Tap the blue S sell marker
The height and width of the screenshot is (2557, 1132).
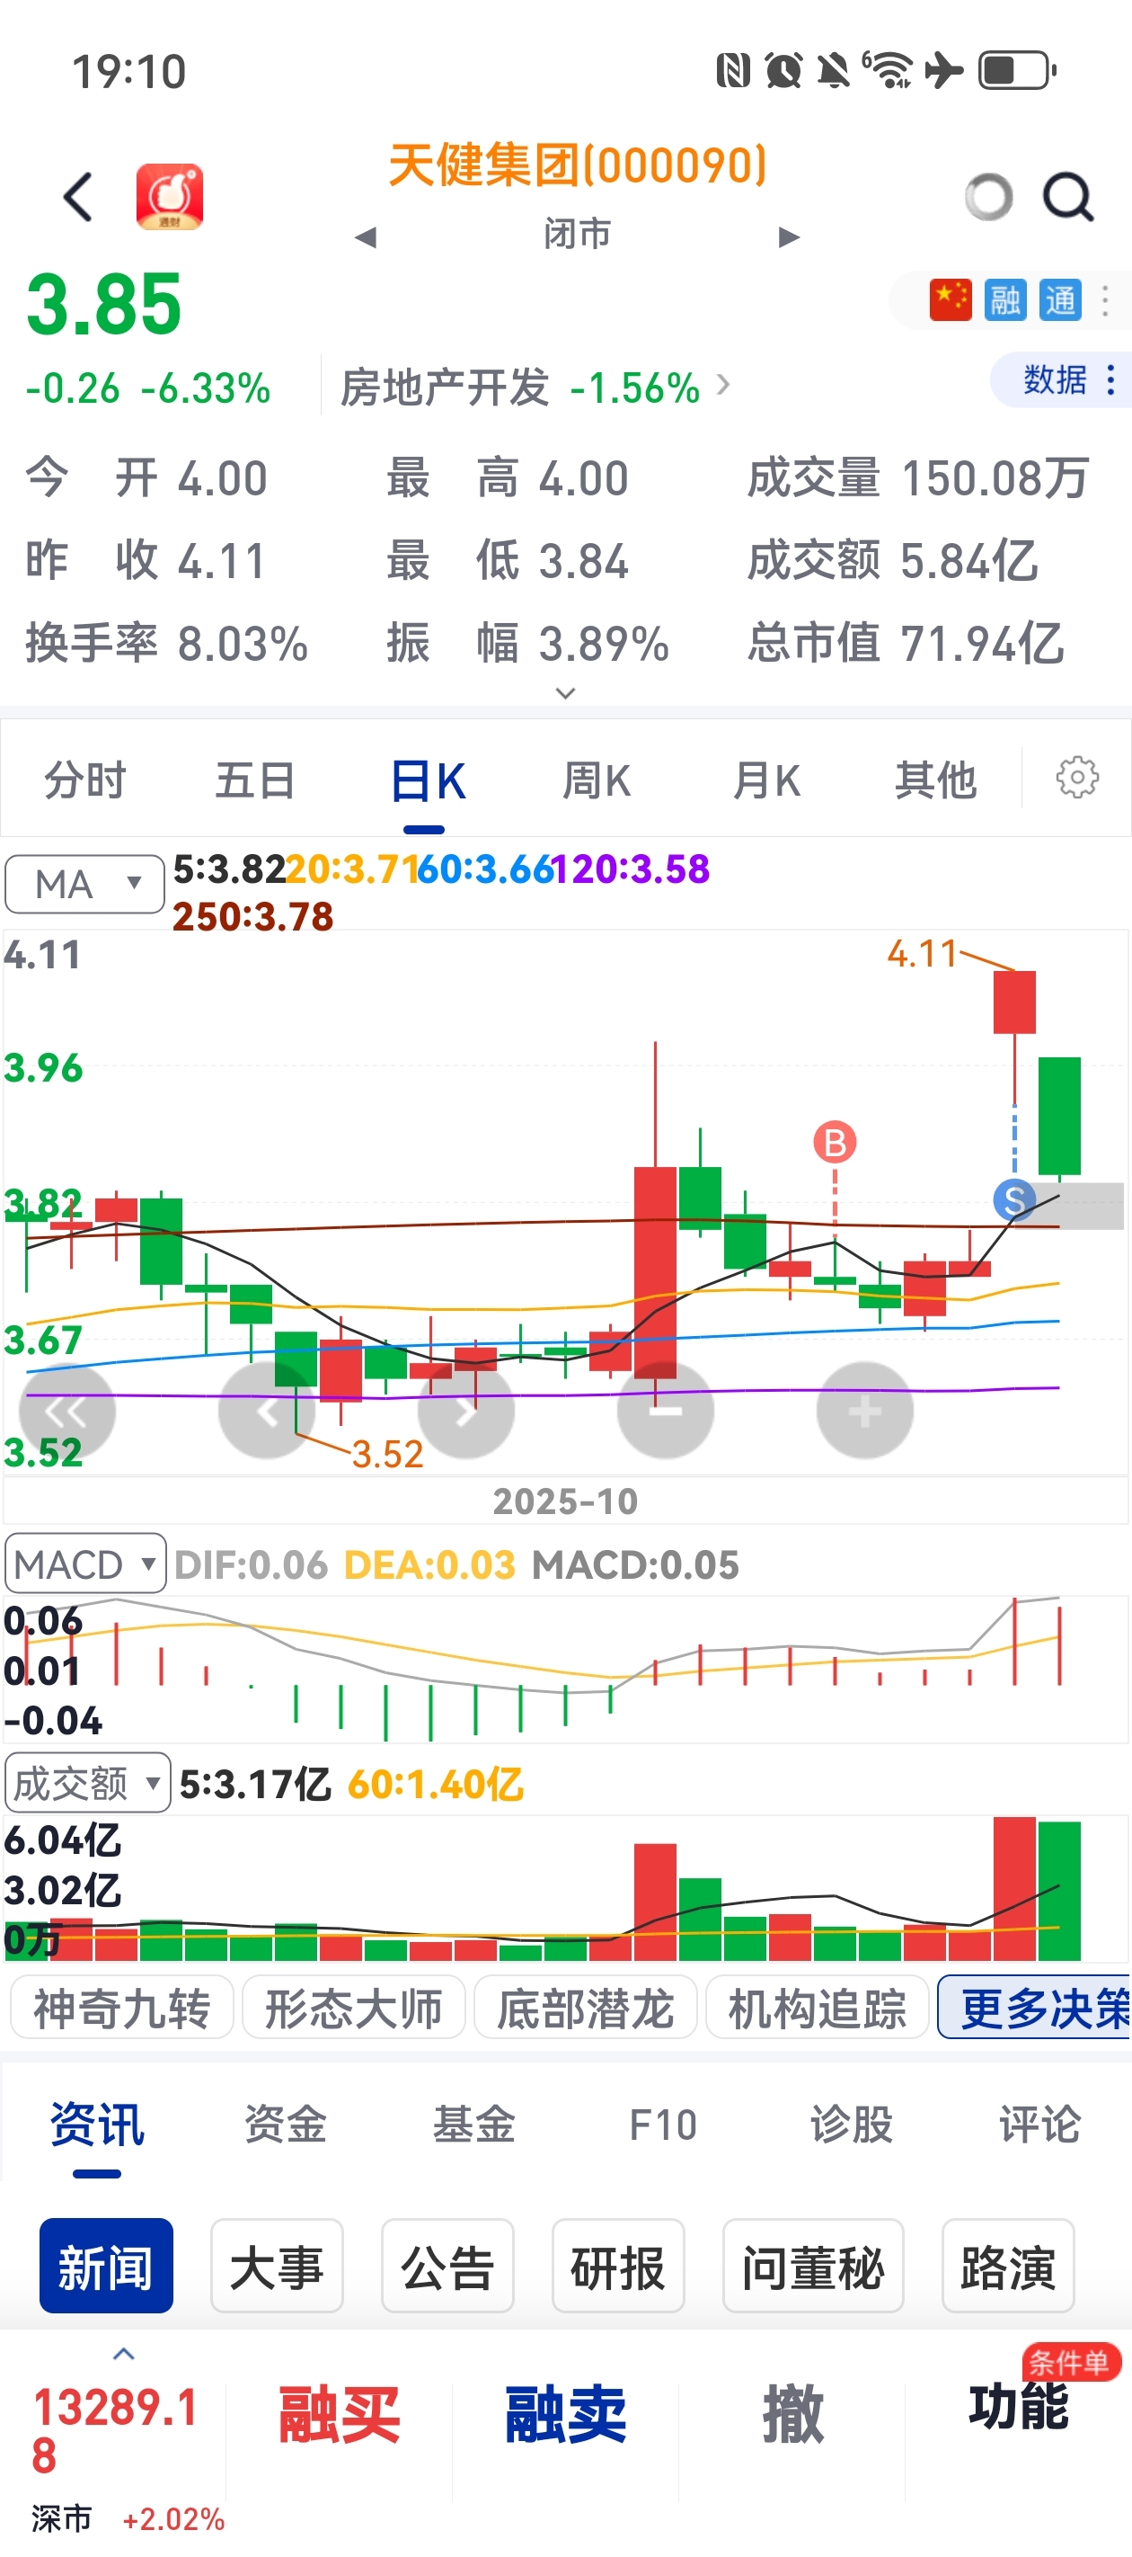tap(1014, 1200)
